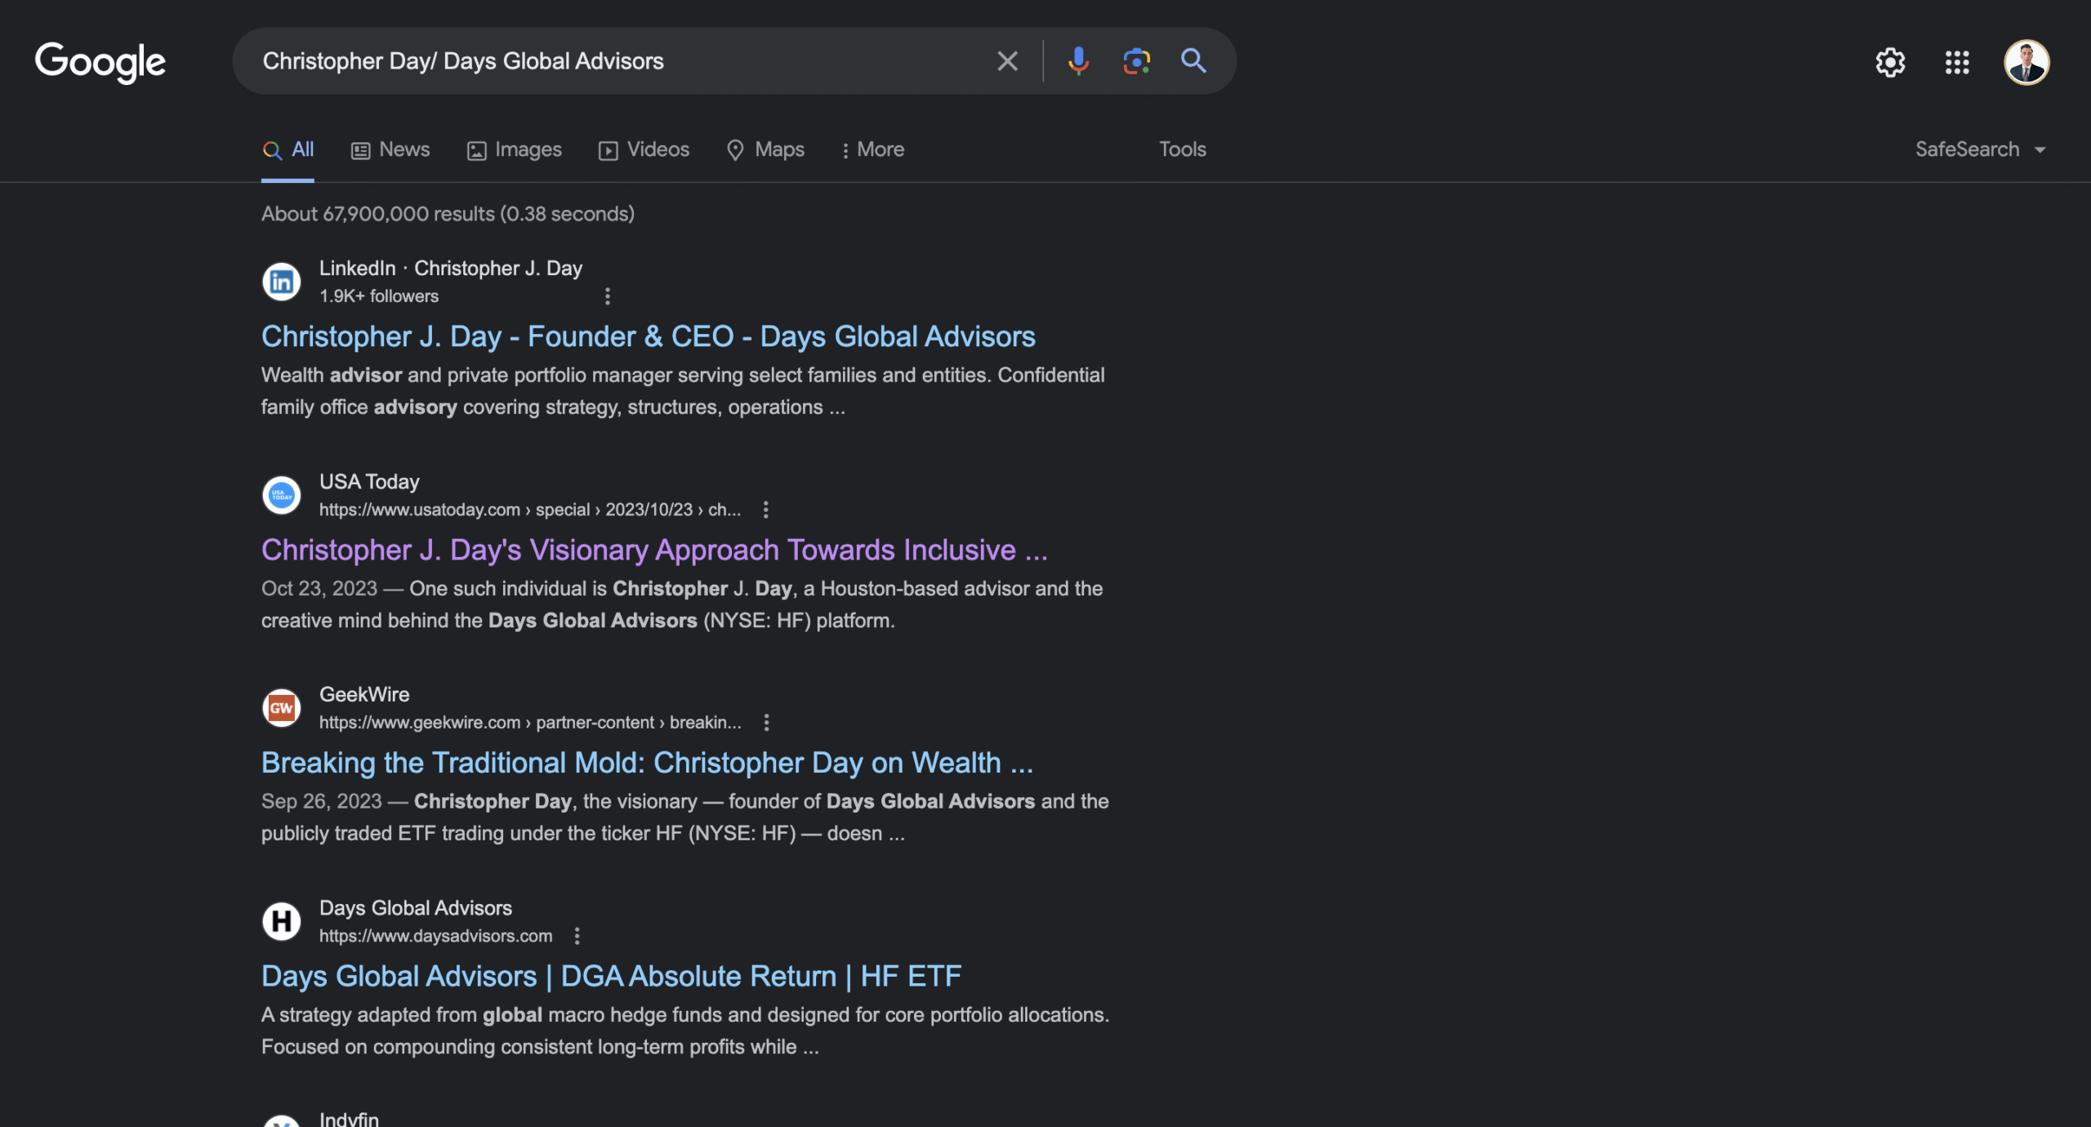2091x1127 pixels.
Task: Click the Days Global Advisors source name
Action: (416, 908)
